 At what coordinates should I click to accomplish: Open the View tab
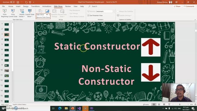click(x=75, y=6)
